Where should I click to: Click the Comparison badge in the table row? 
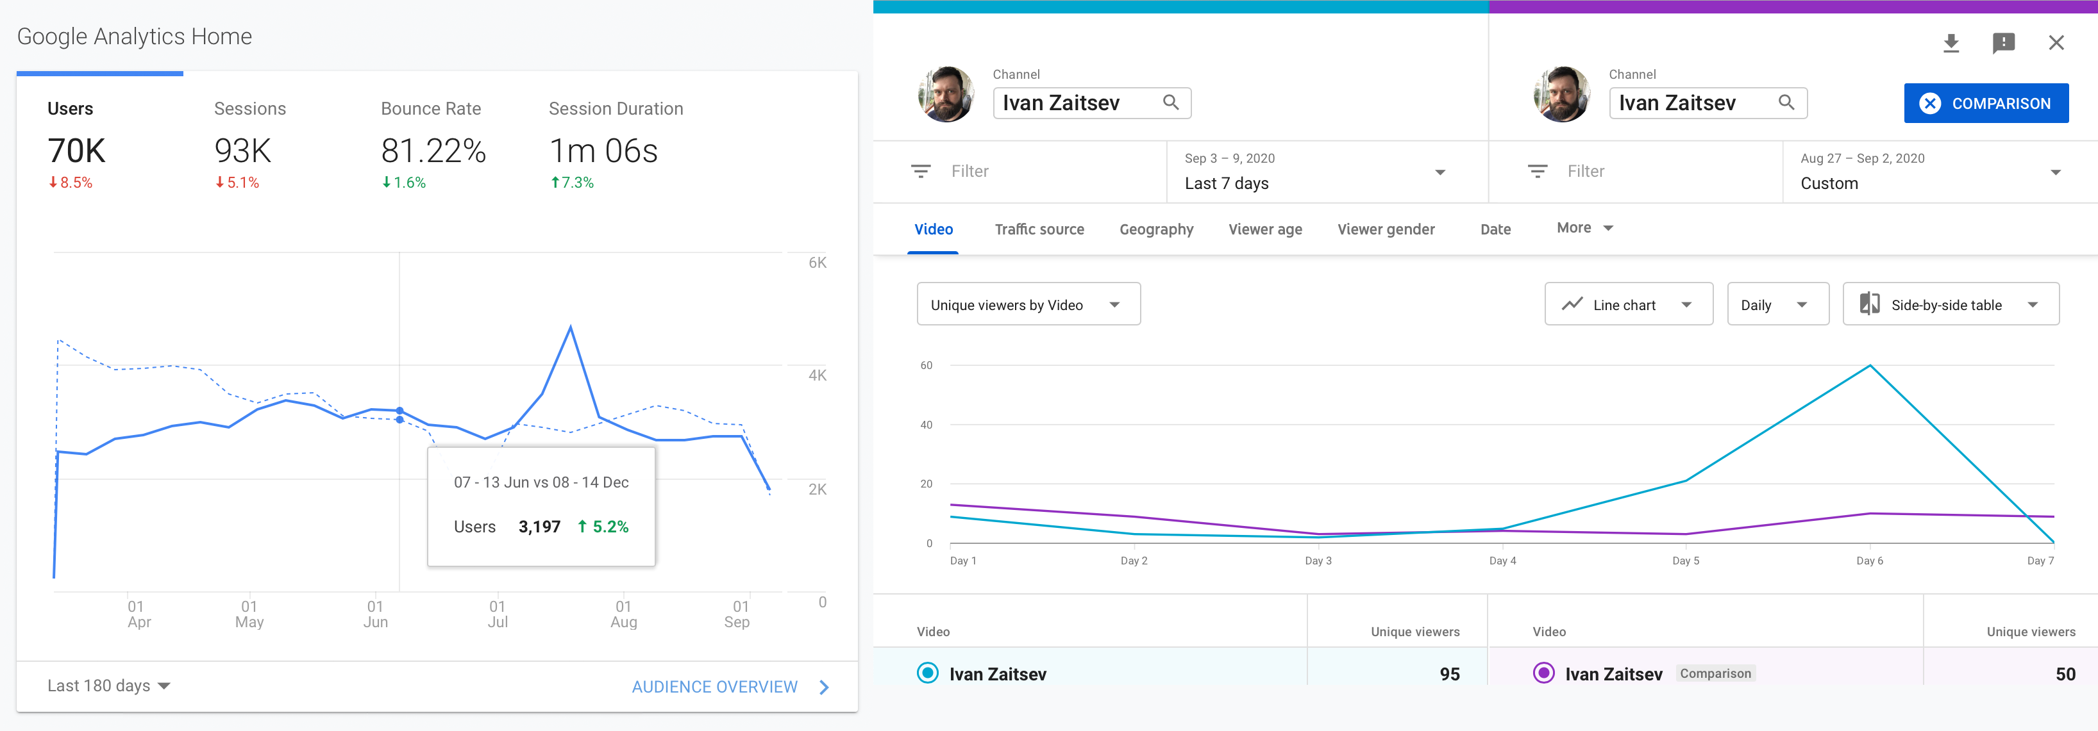[x=1715, y=673]
